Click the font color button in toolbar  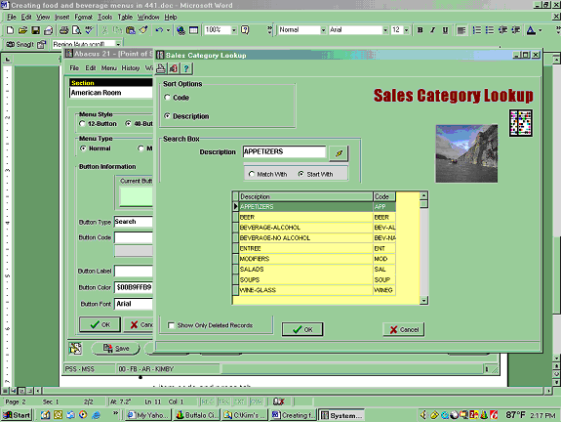[532, 30]
